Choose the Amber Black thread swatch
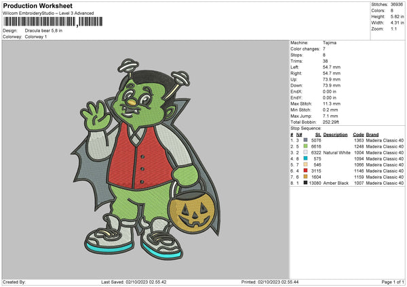 (305, 183)
